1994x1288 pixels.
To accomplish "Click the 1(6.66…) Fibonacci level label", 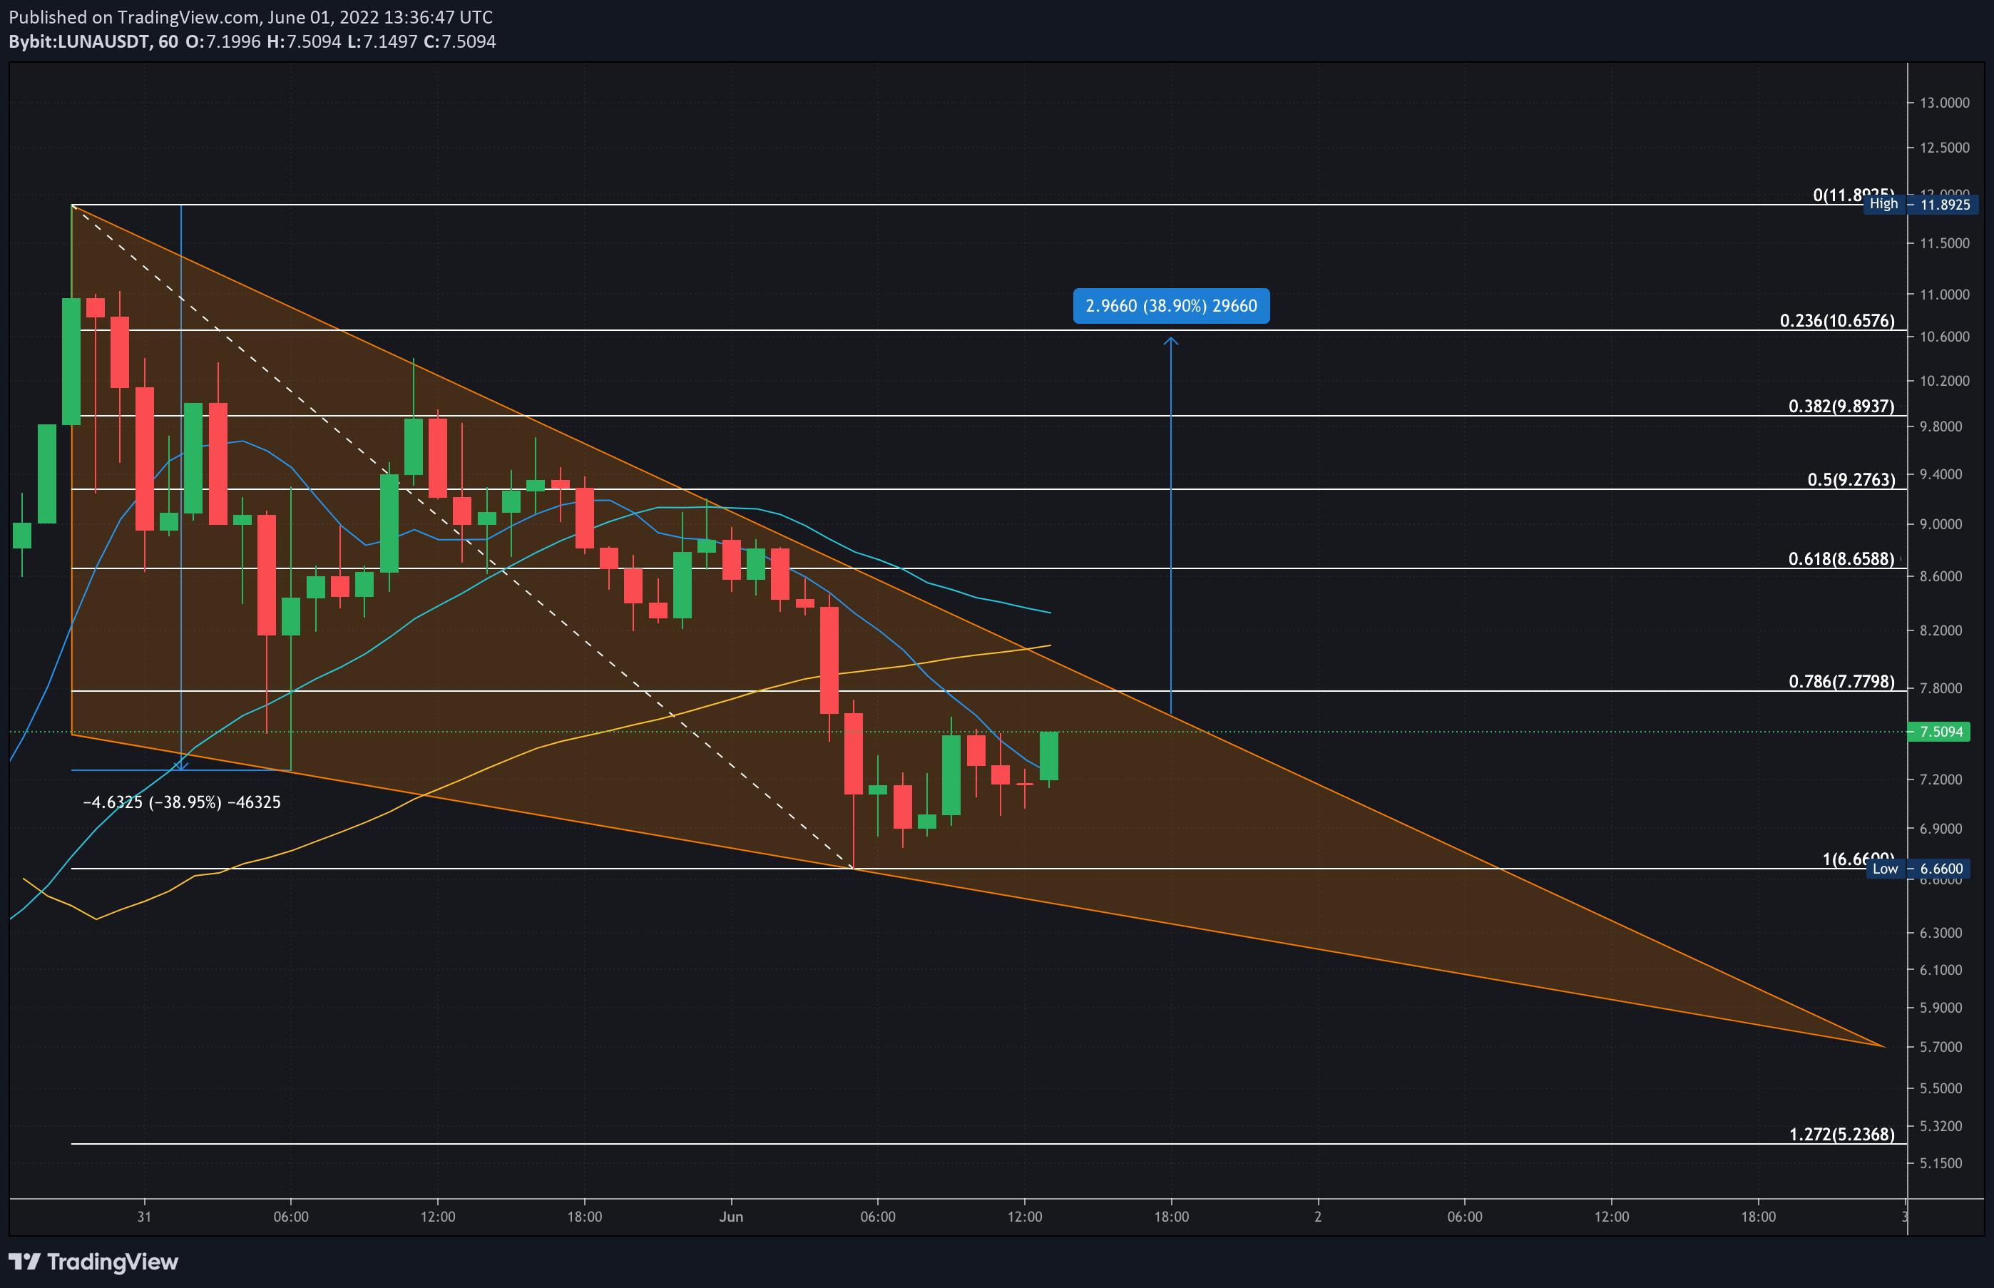I will (x=1858, y=859).
